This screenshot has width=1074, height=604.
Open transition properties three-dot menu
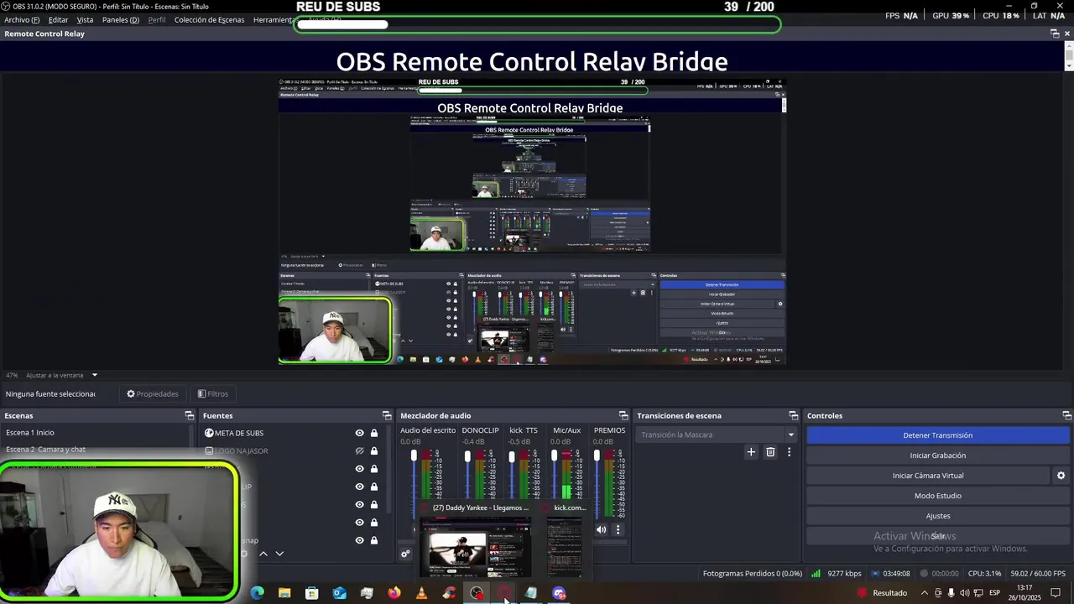click(789, 452)
